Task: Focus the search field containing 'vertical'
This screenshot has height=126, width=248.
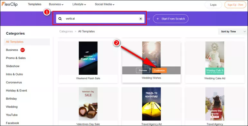Action: [100, 19]
